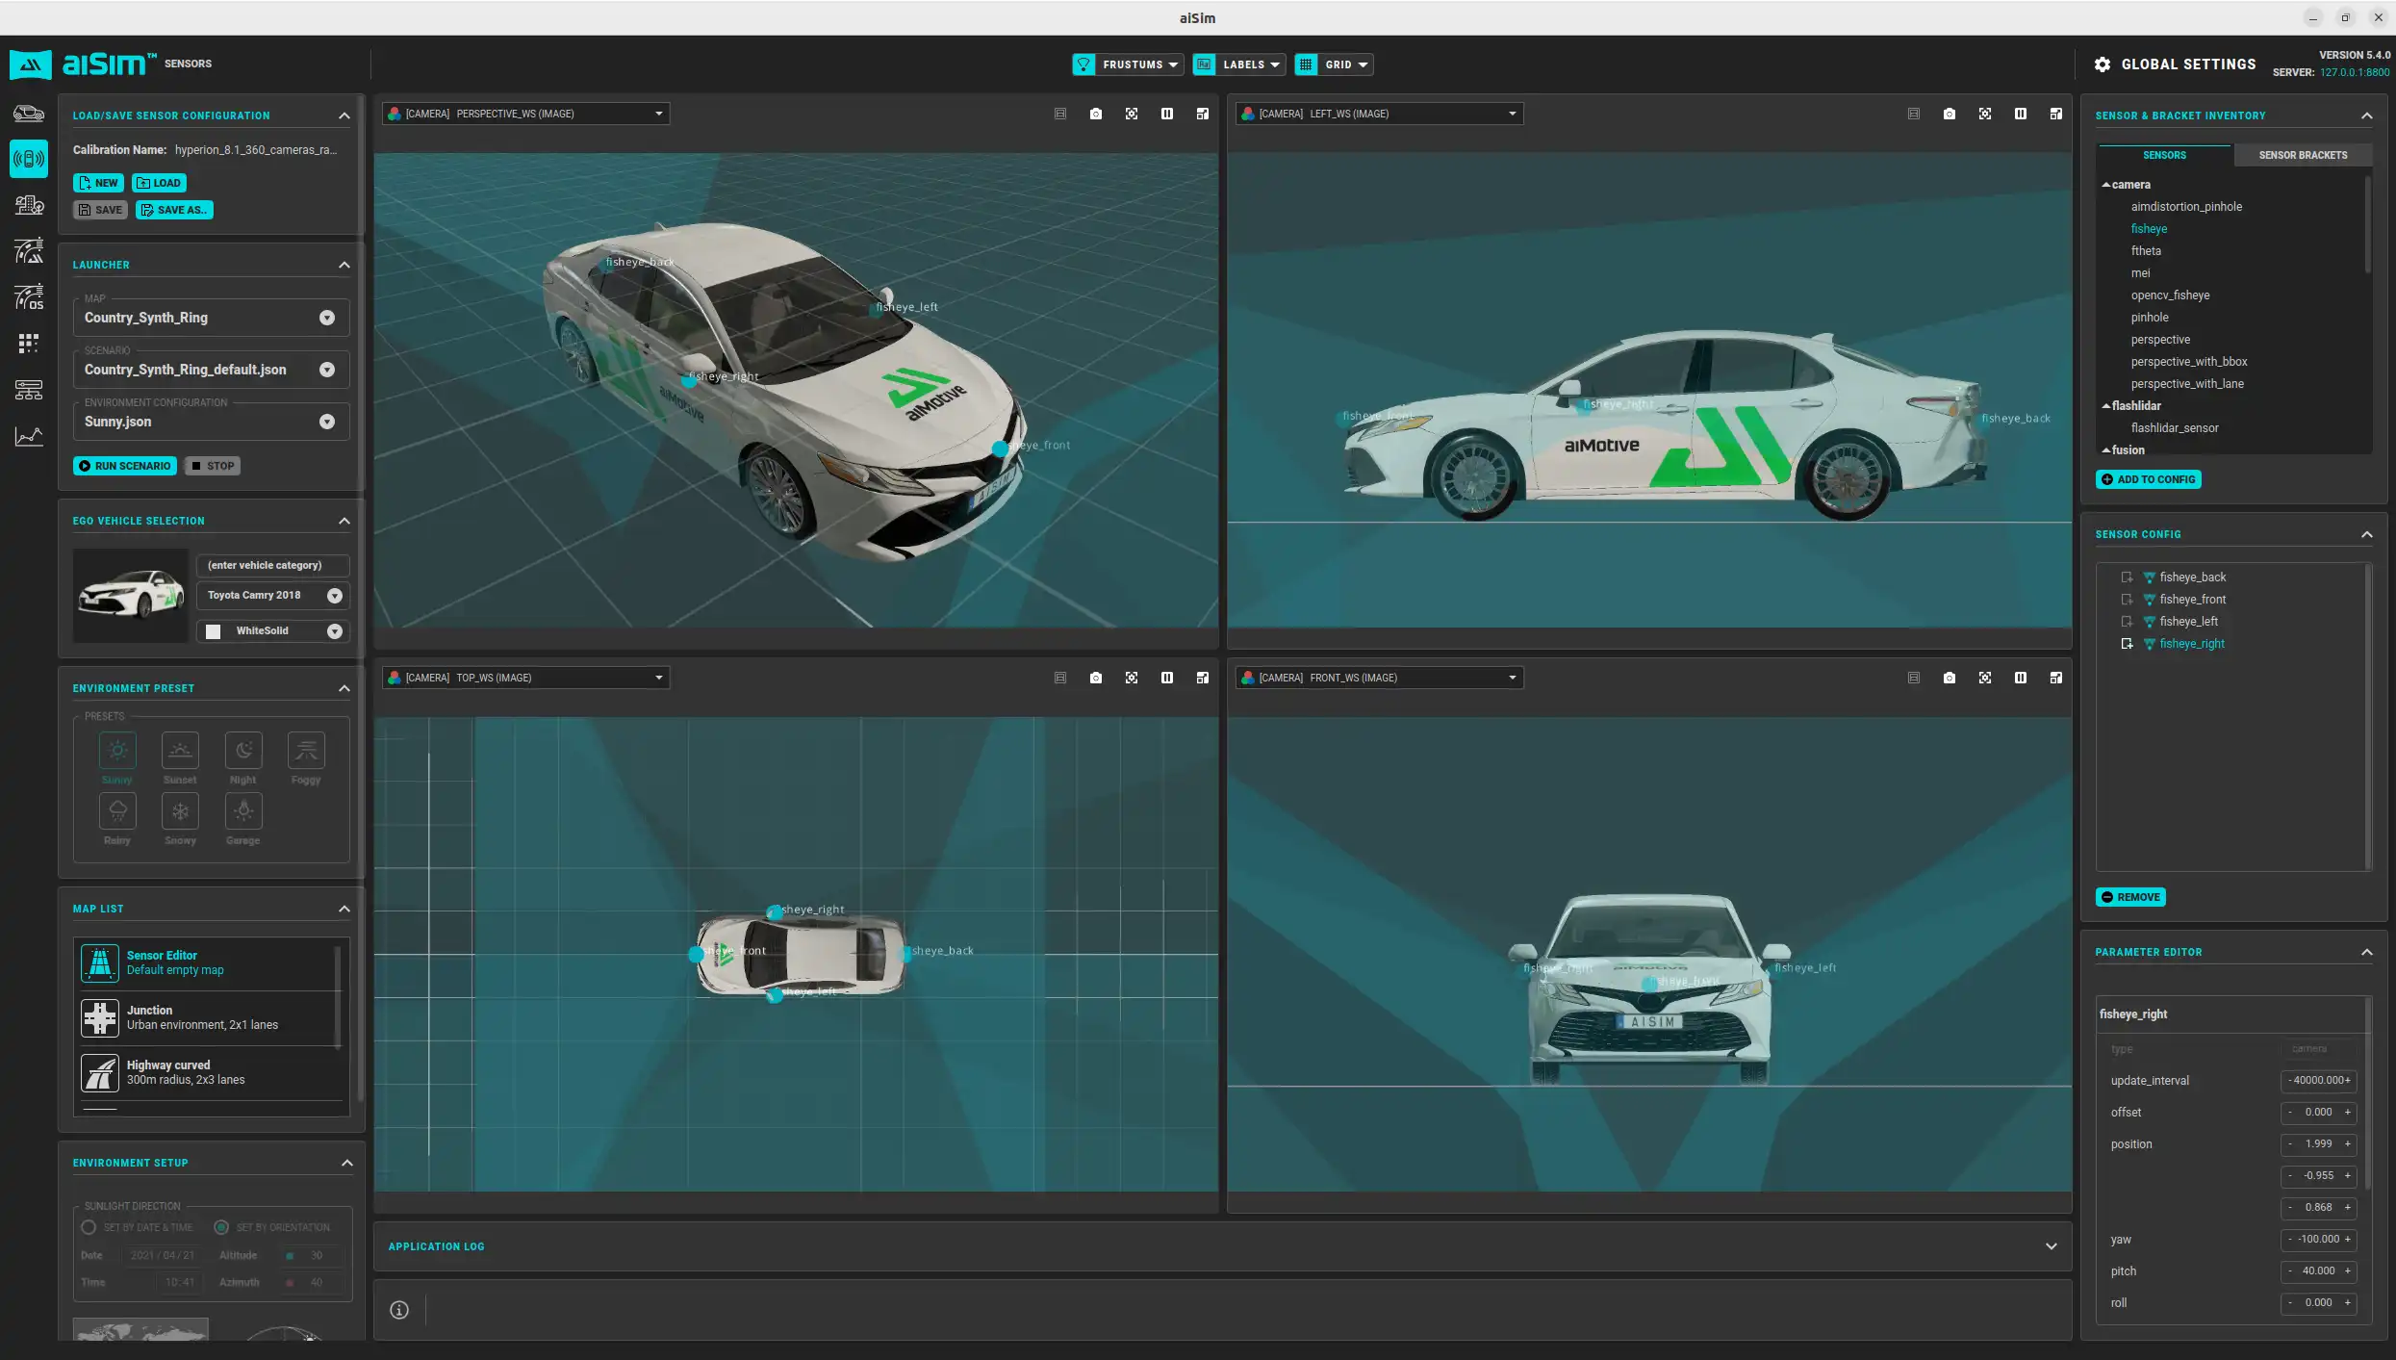This screenshot has width=2396, height=1360.
Task: Collapse the Ego Vehicle Selection panel
Action: pyautogui.click(x=344, y=521)
